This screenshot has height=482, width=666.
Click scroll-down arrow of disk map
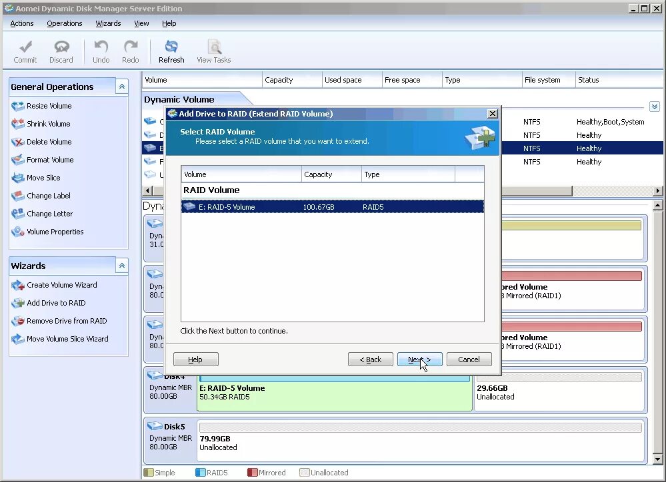point(657,459)
